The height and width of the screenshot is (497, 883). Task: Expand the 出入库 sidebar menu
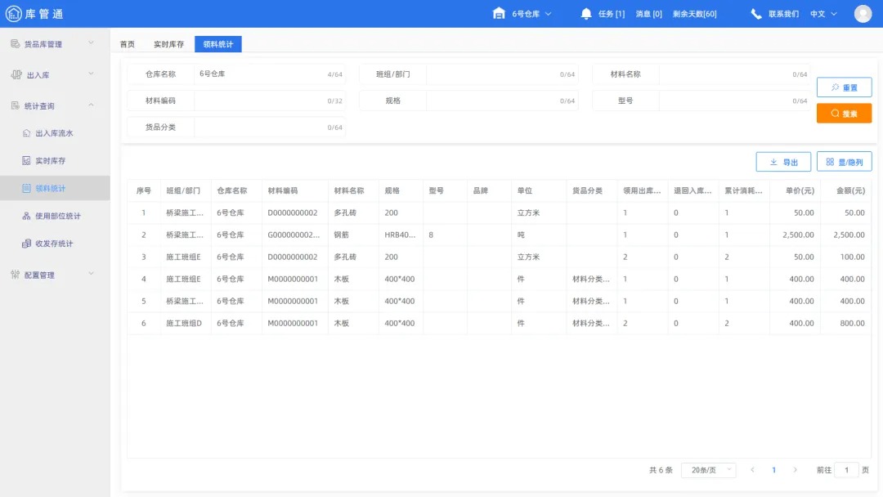pos(37,74)
